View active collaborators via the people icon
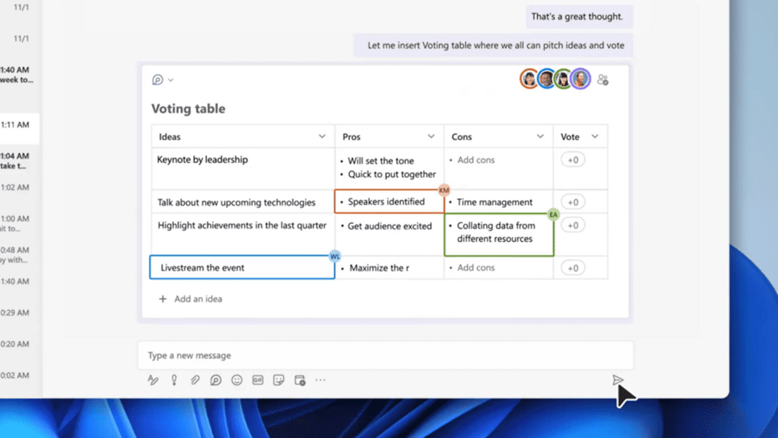The width and height of the screenshot is (778, 438). [x=604, y=79]
